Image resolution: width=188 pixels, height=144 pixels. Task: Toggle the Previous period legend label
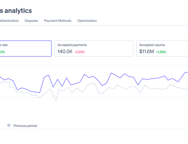(25, 126)
